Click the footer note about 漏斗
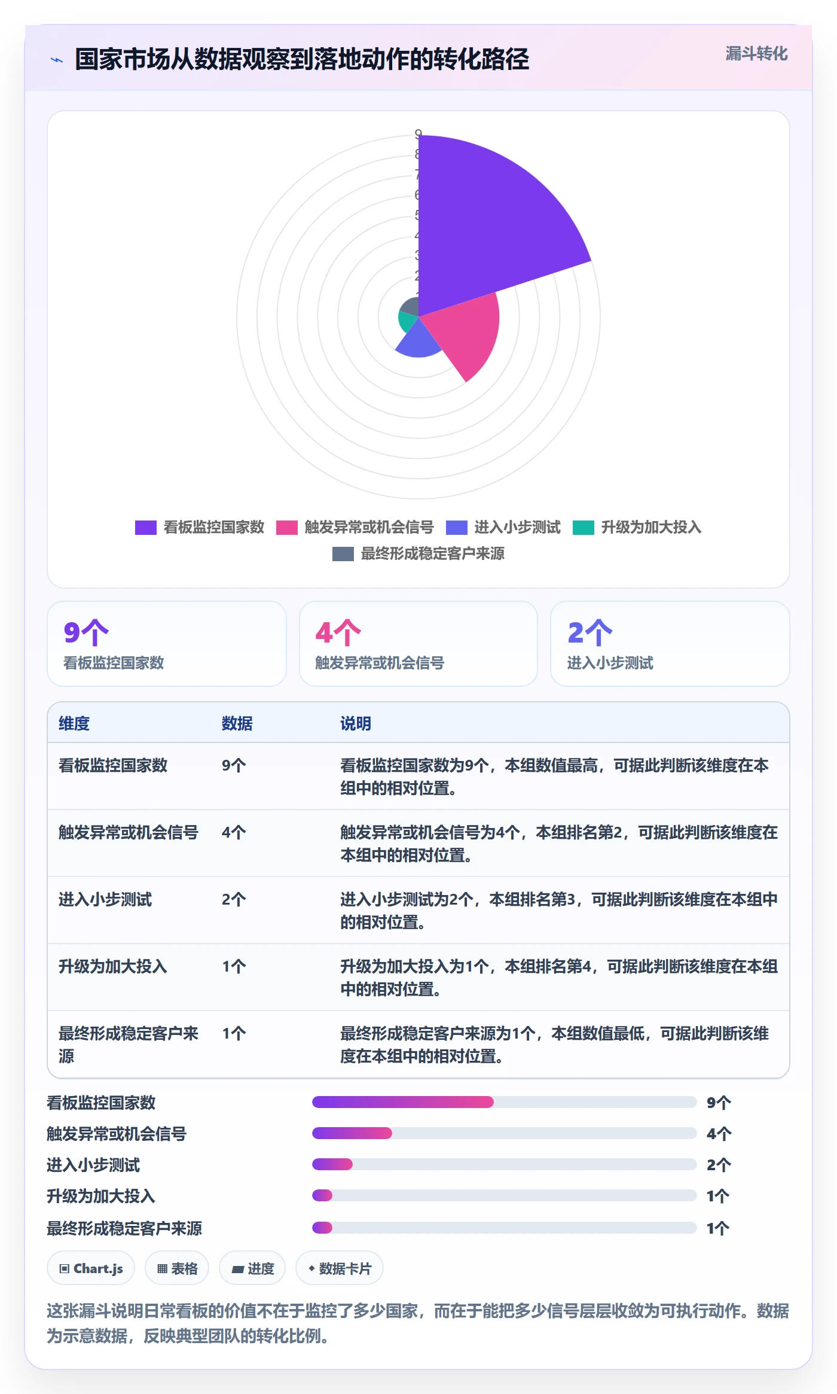Image resolution: width=837 pixels, height=1394 pixels. 418,1323
